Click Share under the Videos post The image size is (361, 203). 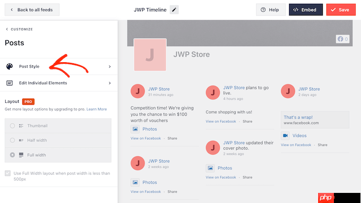click(x=322, y=145)
